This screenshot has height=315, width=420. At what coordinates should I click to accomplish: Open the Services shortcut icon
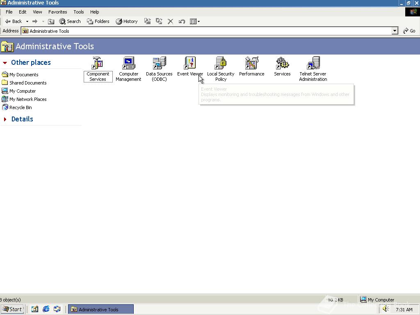(x=282, y=66)
